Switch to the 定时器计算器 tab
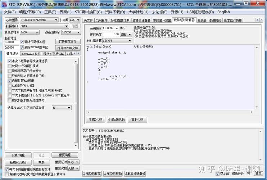The width and height of the screenshot is (267, 180). point(162,21)
